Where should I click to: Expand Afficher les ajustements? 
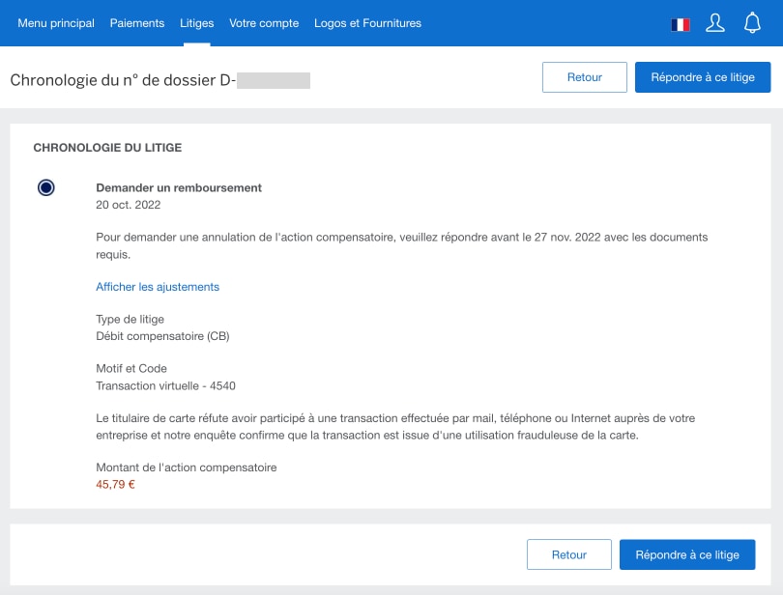pyautogui.click(x=157, y=287)
